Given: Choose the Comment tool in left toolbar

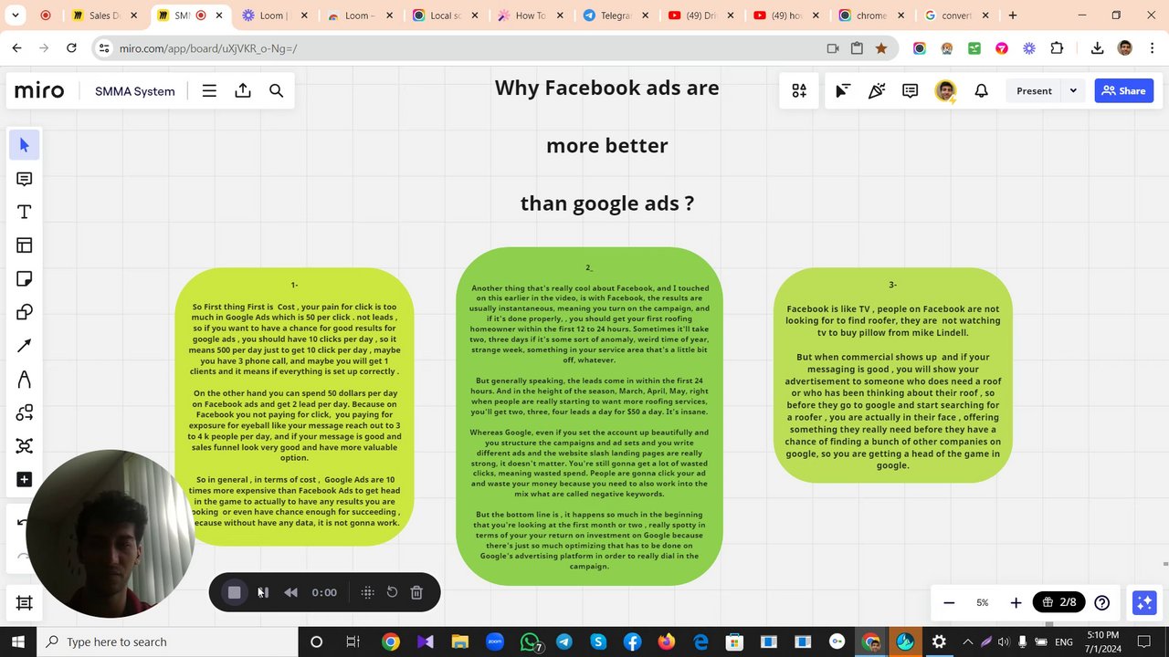Looking at the screenshot, I should click(x=25, y=179).
